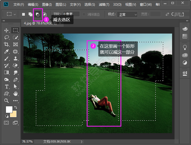Open the marquee tool preset picker
Screen dimensions: 191x145
(x=11, y=14)
